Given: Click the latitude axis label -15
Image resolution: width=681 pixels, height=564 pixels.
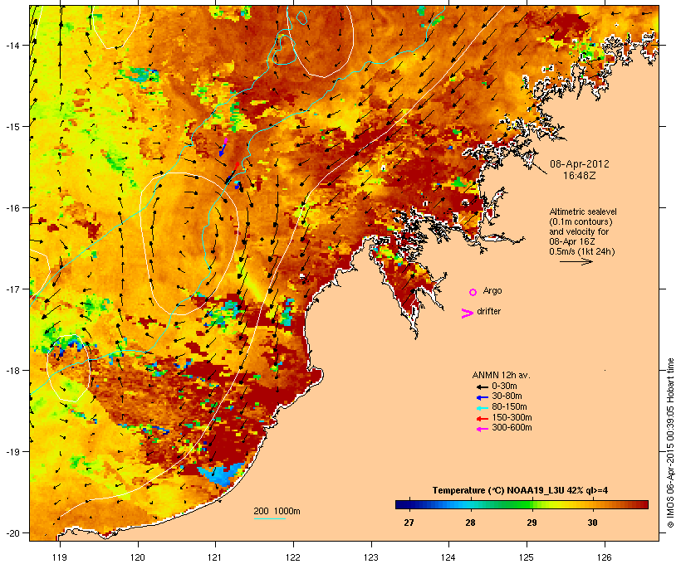Looking at the screenshot, I should [12, 127].
